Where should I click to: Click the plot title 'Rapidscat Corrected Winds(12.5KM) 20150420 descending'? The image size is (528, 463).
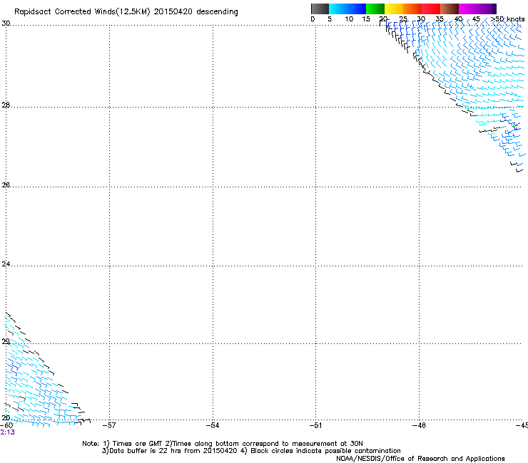(126, 12)
